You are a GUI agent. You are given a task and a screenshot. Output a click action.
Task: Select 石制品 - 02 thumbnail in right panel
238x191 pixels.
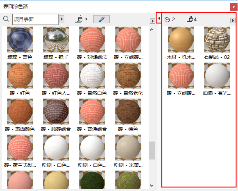point(217,40)
